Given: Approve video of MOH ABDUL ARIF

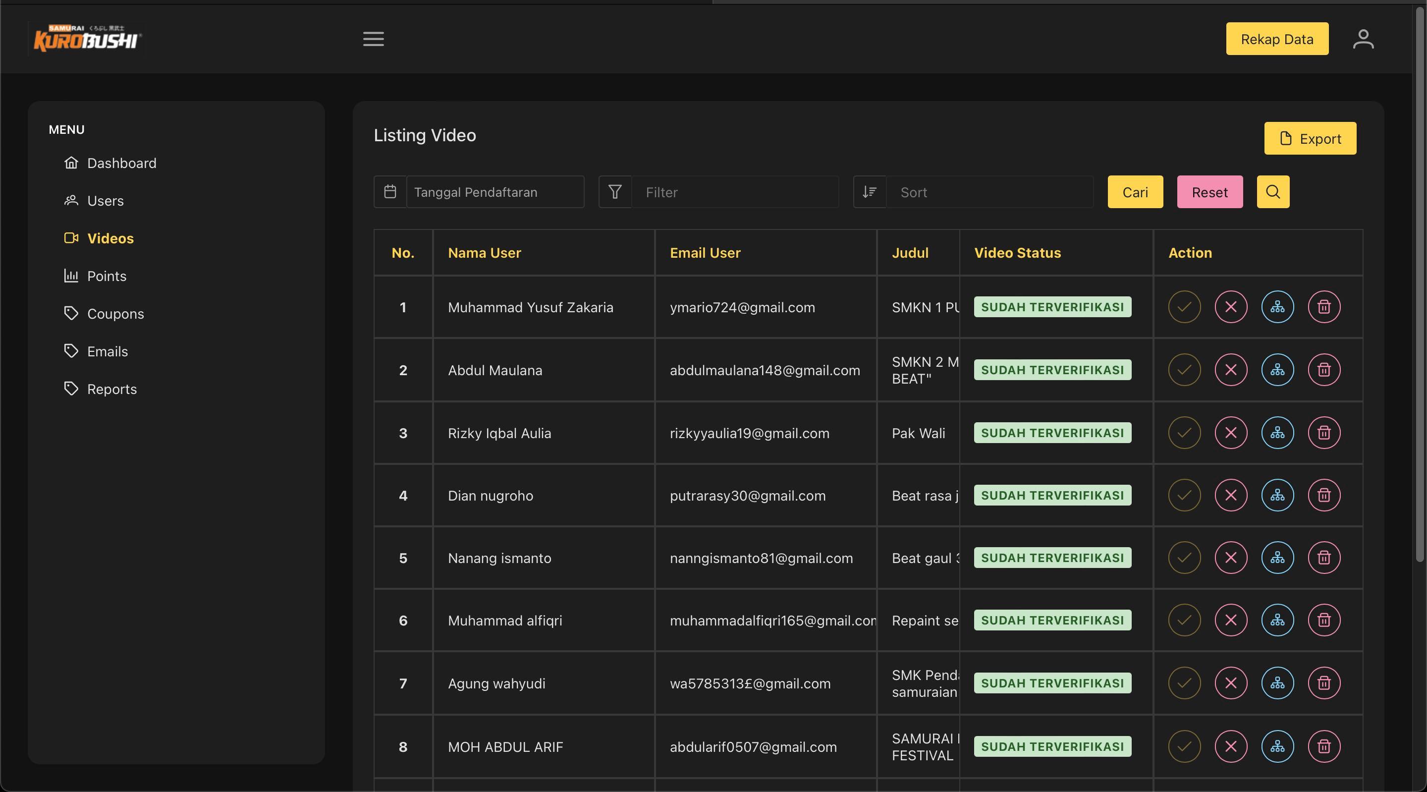Looking at the screenshot, I should [1184, 746].
